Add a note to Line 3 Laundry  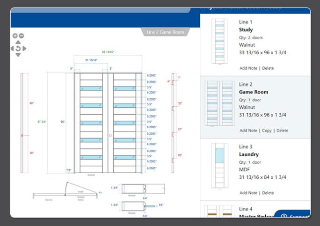[248, 193]
